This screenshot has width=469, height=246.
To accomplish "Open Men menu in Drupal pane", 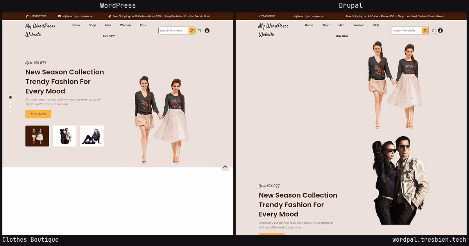I will point(341,25).
